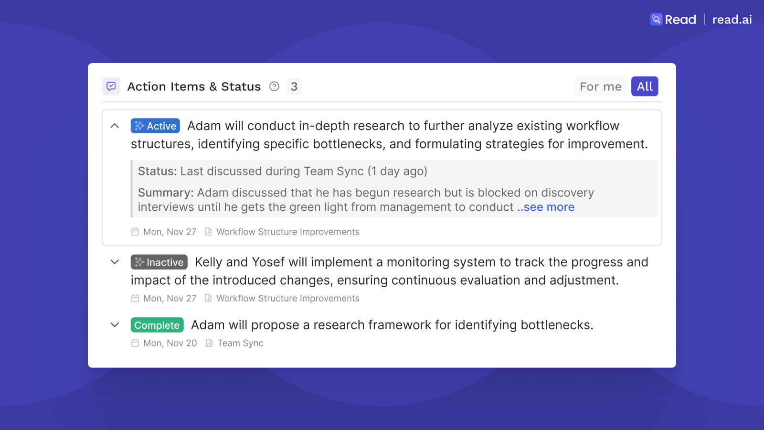Click the Mon, Nov 20 date
Image resolution: width=764 pixels, height=430 pixels.
(x=170, y=343)
